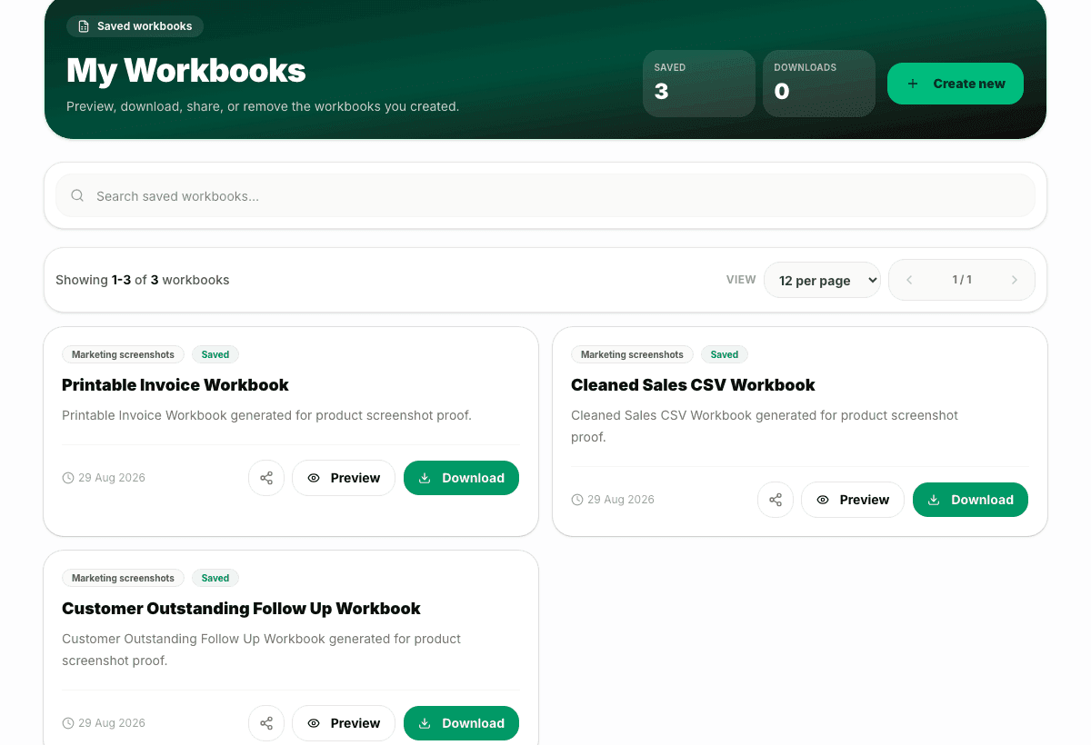
Task: Click the search magnifier icon
Action: [77, 195]
